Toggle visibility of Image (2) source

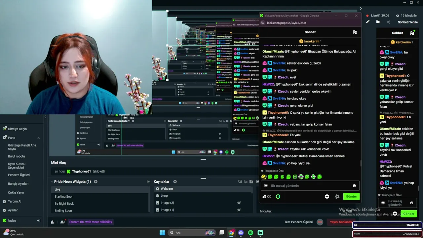239,203
